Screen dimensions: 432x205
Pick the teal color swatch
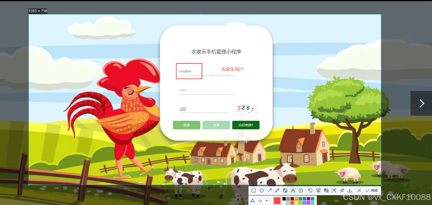coord(313,199)
